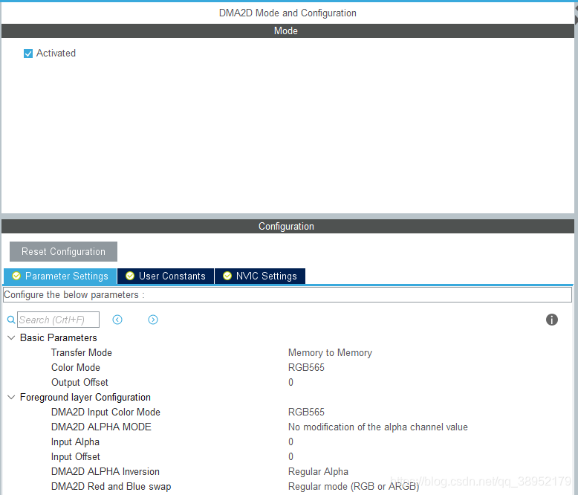This screenshot has height=495, width=578.
Task: Click the information icon
Action: click(552, 320)
